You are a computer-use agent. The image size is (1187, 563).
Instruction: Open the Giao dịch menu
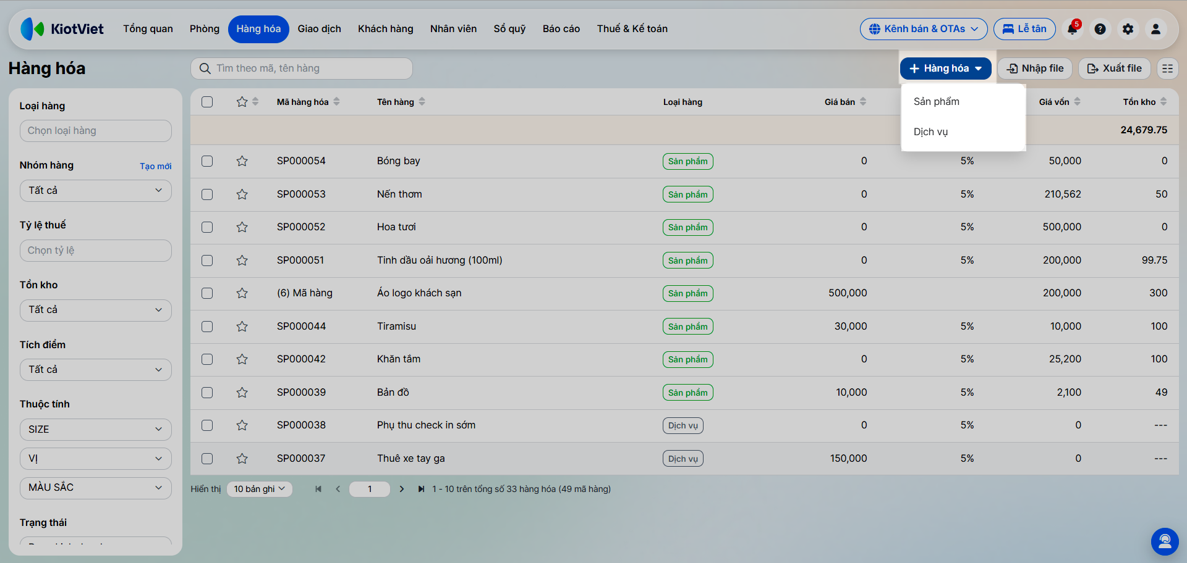pos(319,29)
